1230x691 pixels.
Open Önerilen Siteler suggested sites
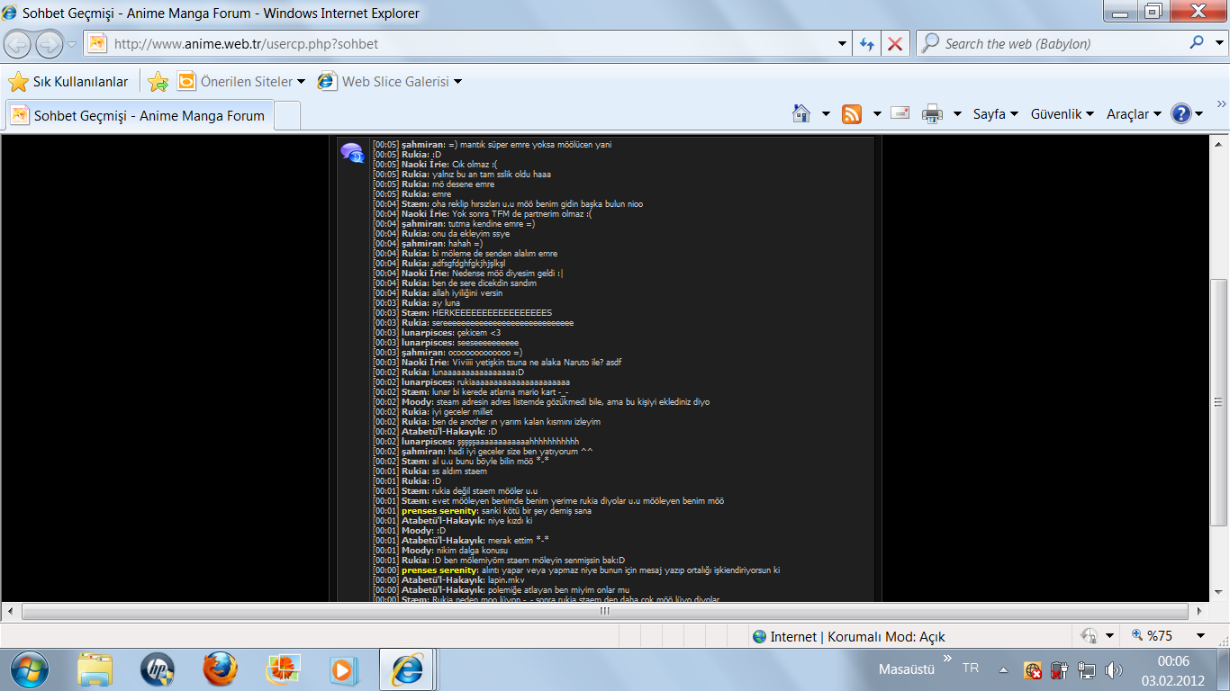240,82
